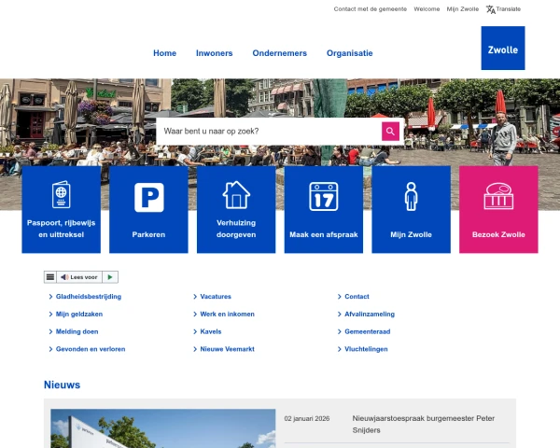Open the Translate option
The image size is (560, 448).
503,9
